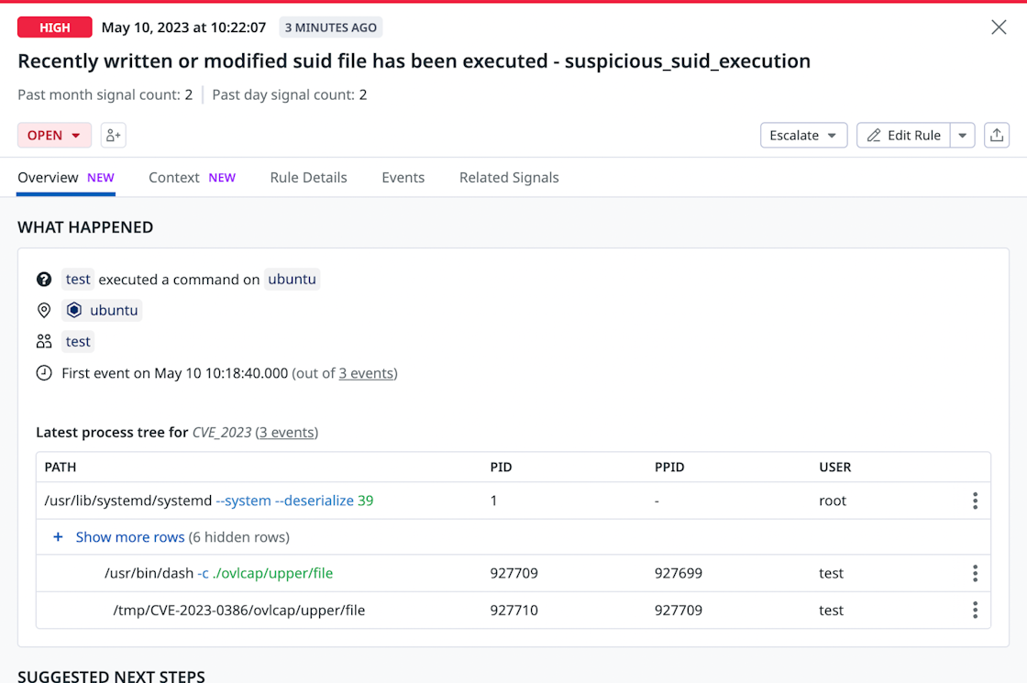Click the ubuntu host tag in the command line
1027x683 pixels.
(292, 280)
